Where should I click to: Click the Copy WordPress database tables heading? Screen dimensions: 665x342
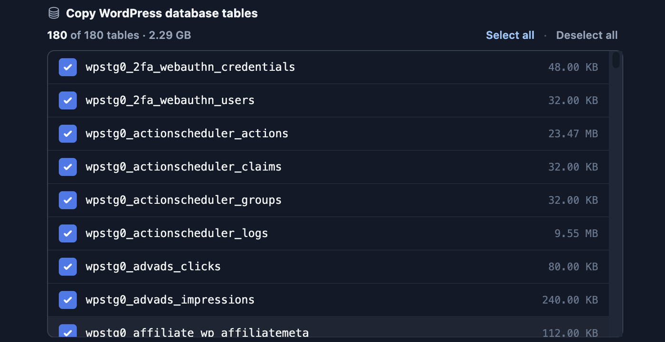(x=161, y=13)
